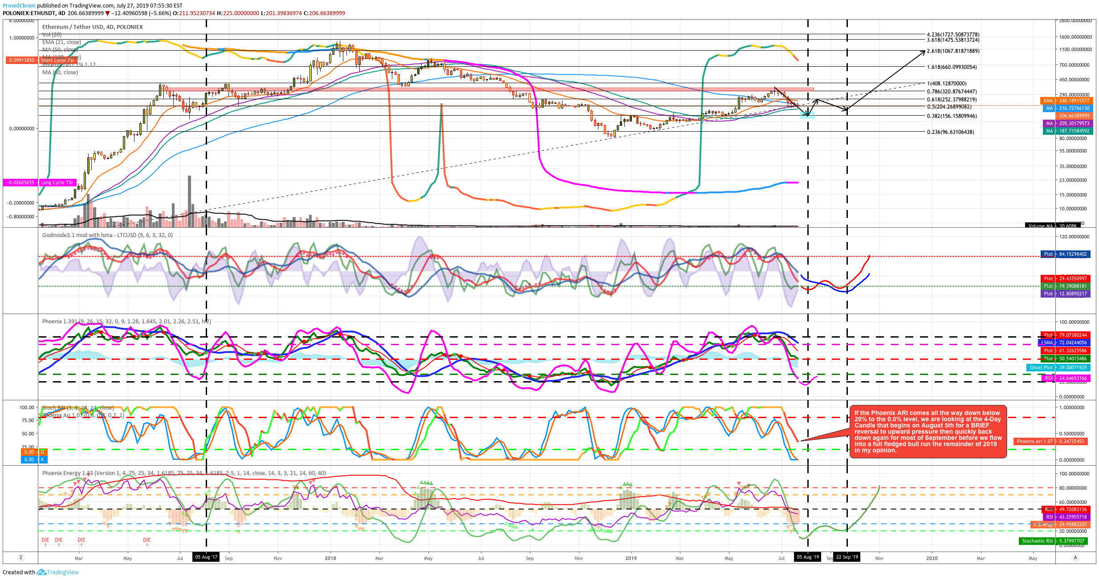Select the '22 Sep '19' date marker
This screenshot has width=1099, height=580.
(847, 557)
